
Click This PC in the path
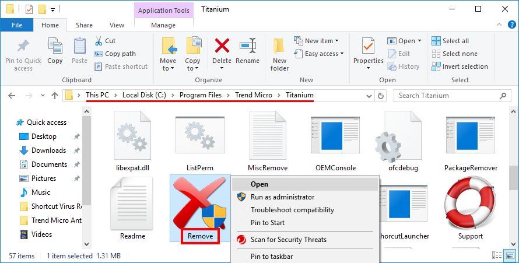point(97,95)
